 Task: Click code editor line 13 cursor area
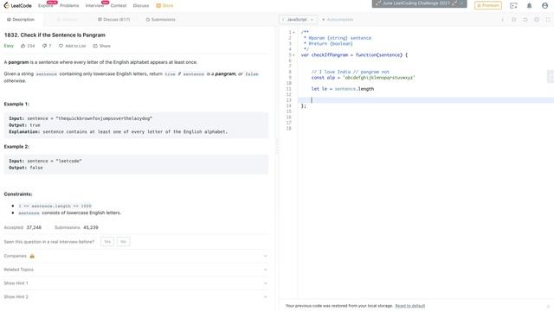coord(425,100)
